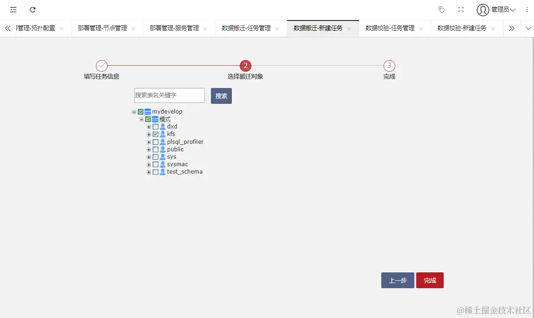Click the sys user icon
The height and width of the screenshot is (318, 534).
coord(163,157)
